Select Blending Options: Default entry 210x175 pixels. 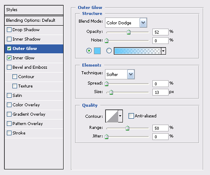34,20
